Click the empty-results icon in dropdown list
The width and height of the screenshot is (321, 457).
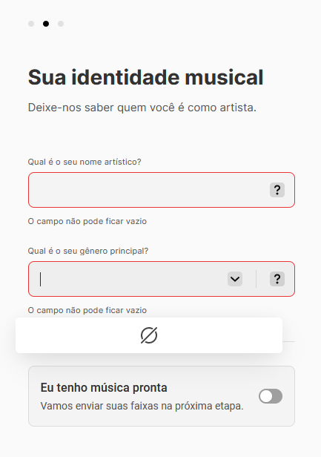coord(149,335)
